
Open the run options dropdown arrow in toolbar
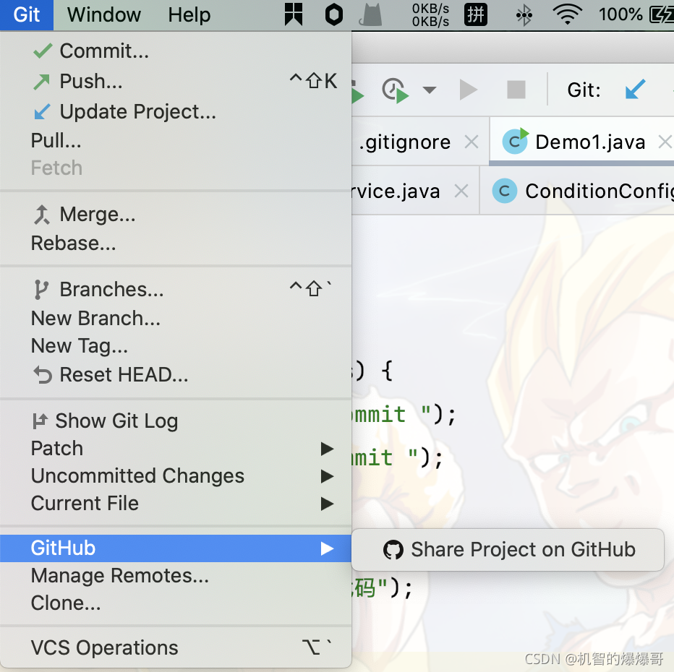(429, 90)
